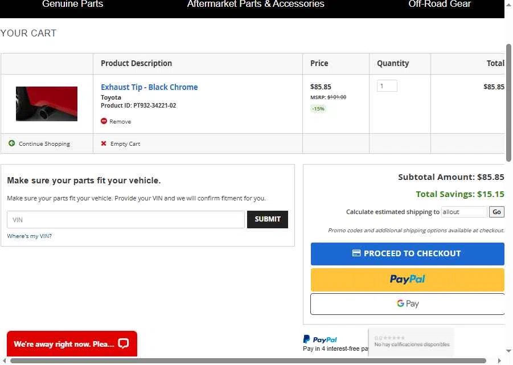
Task: Click the horizontal scrollbar thumb
Action: pos(248,361)
